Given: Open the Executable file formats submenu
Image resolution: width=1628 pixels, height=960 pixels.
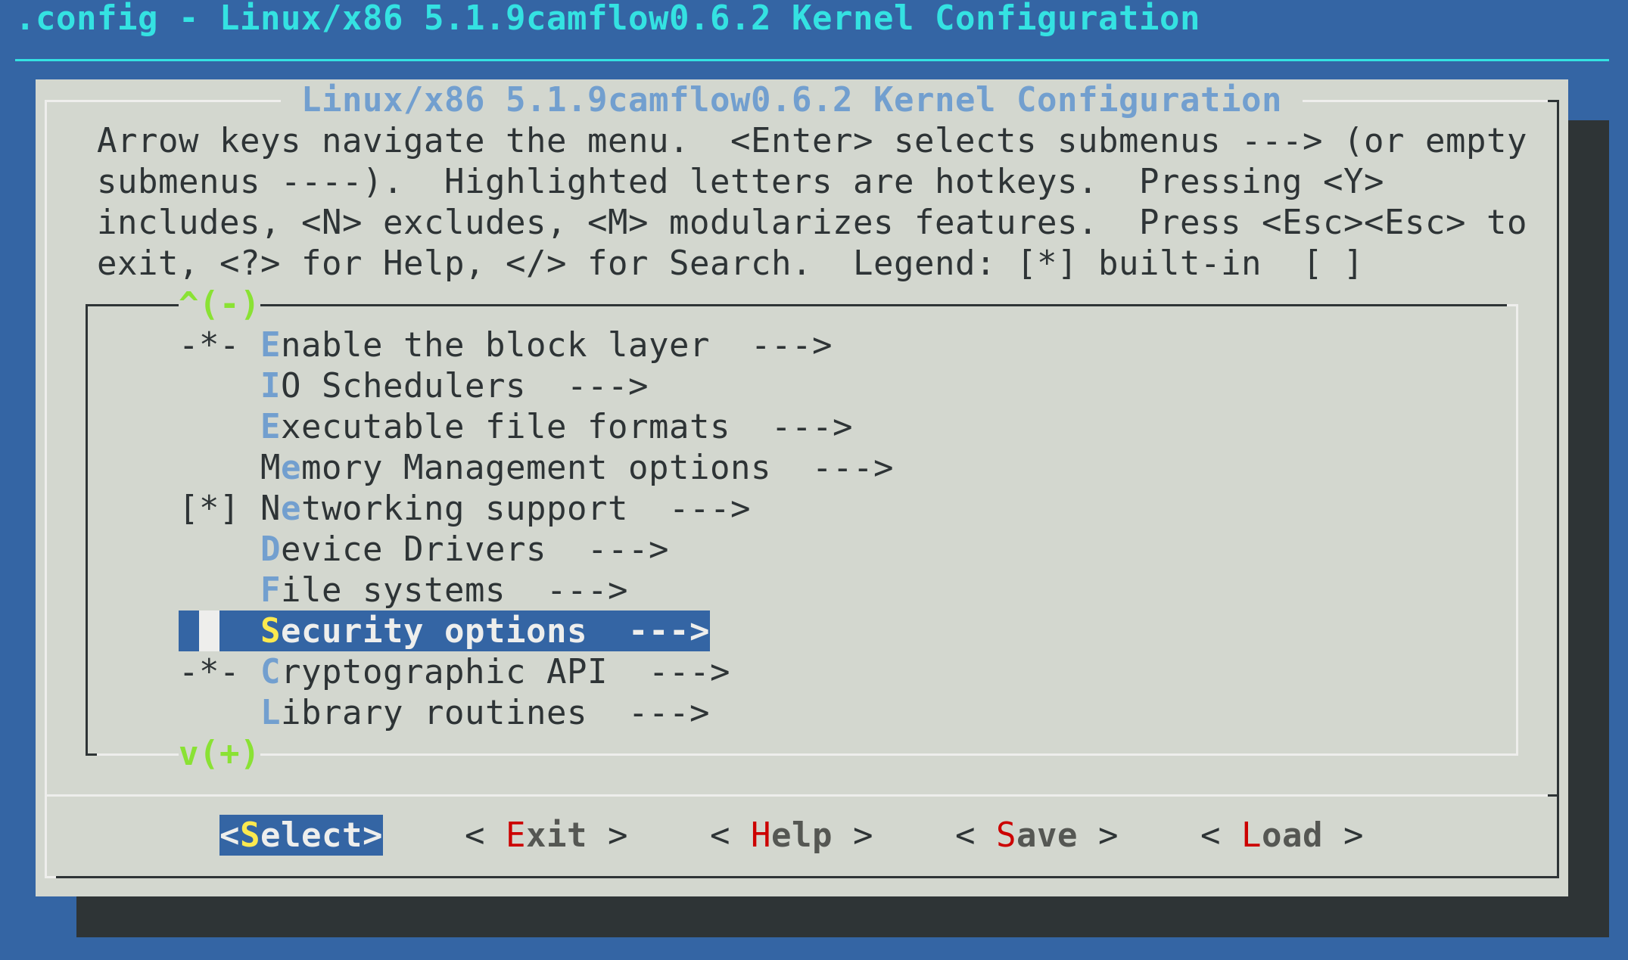Looking at the screenshot, I should pos(496,426).
